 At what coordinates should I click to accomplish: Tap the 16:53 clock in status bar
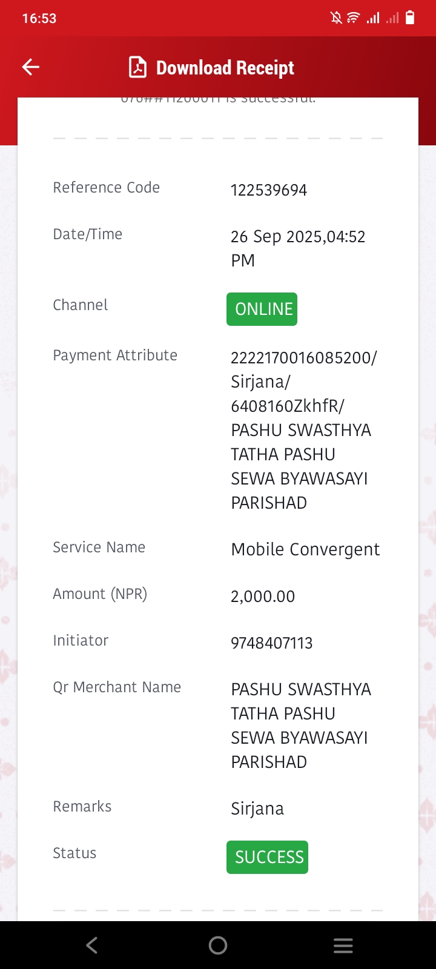click(39, 18)
